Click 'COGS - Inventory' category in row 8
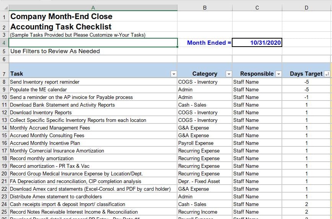The image size is (332, 219). click(x=205, y=82)
